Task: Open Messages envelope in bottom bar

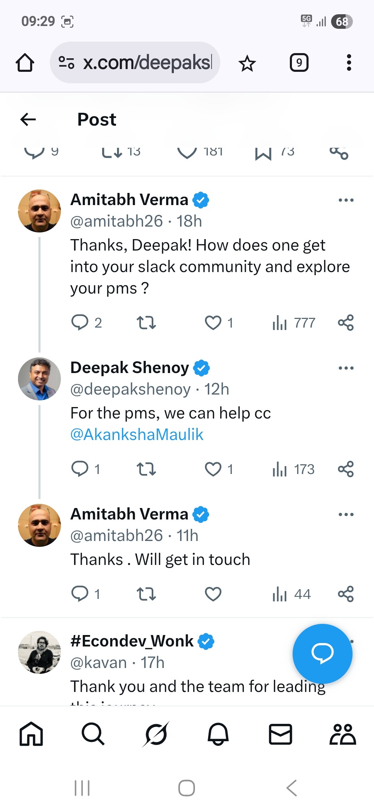Action: click(x=280, y=734)
